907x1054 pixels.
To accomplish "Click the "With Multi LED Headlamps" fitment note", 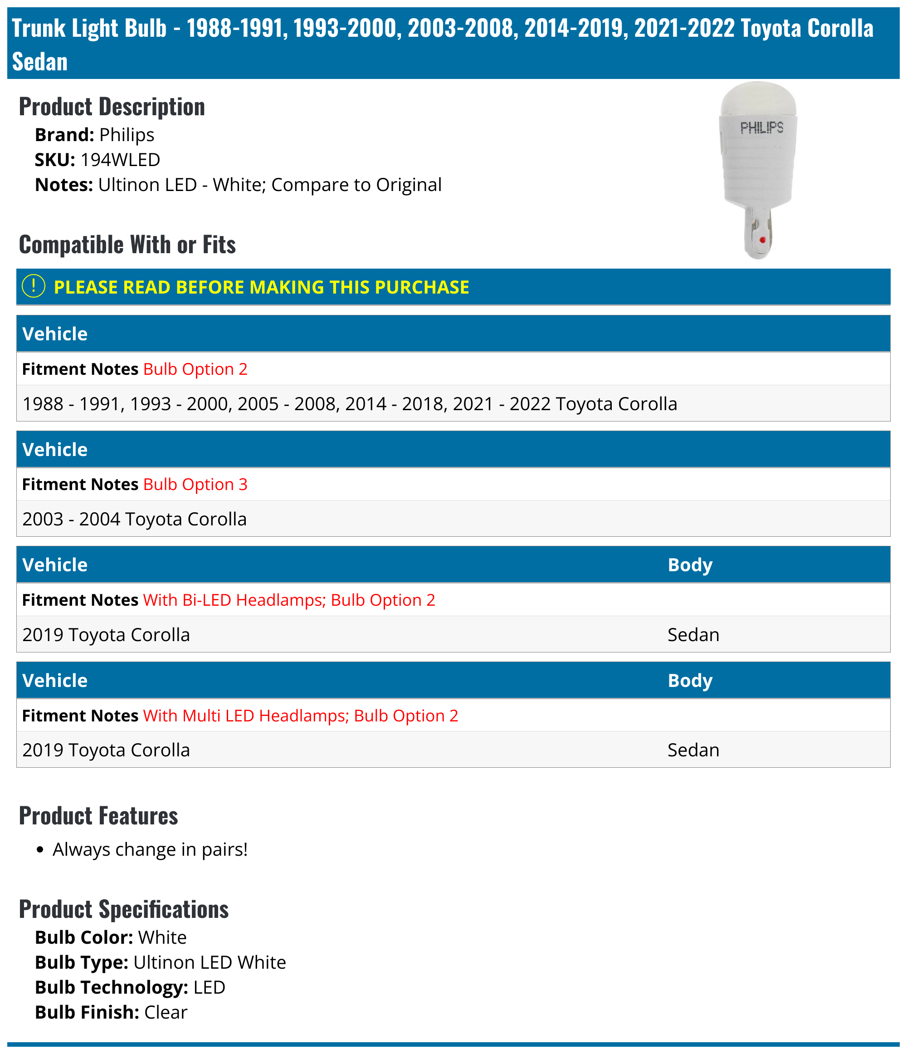I will tap(301, 716).
